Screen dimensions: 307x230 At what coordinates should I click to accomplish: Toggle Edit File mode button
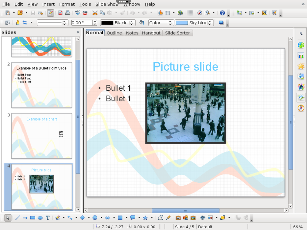click(50, 13)
